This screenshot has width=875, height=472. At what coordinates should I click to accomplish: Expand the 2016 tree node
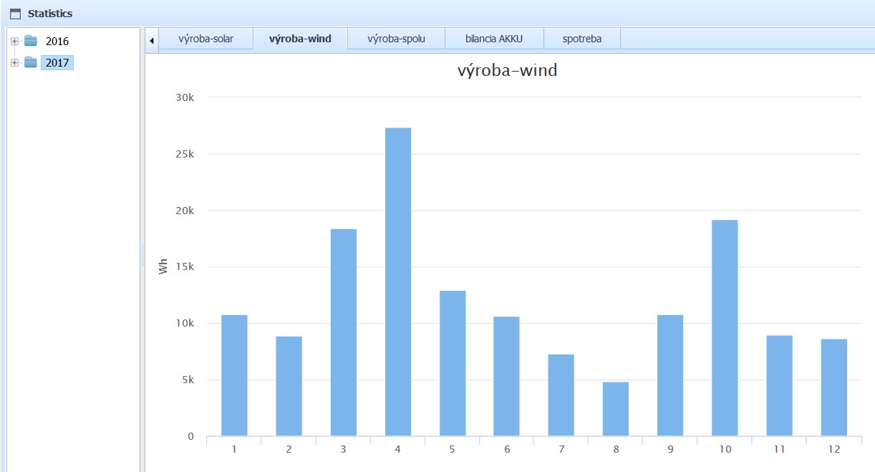click(x=14, y=41)
